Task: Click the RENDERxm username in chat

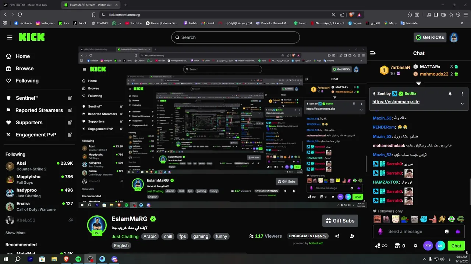Action: pos(384,127)
